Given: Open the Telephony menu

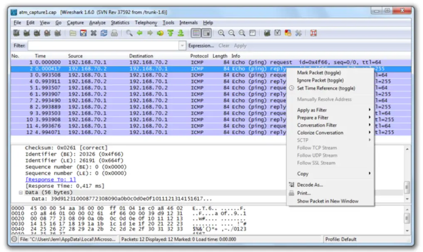Looking at the screenshot, I should [146, 23].
